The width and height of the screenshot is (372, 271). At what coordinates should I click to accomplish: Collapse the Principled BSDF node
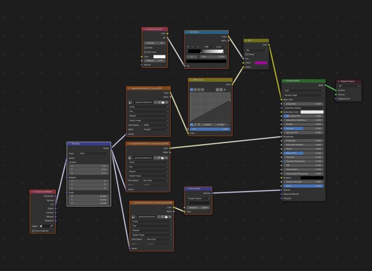pyautogui.click(x=284, y=81)
